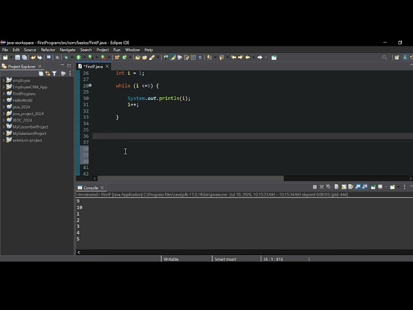Click Remove All Terminated Launches icon
This screenshot has height=310, width=413.
(328, 187)
